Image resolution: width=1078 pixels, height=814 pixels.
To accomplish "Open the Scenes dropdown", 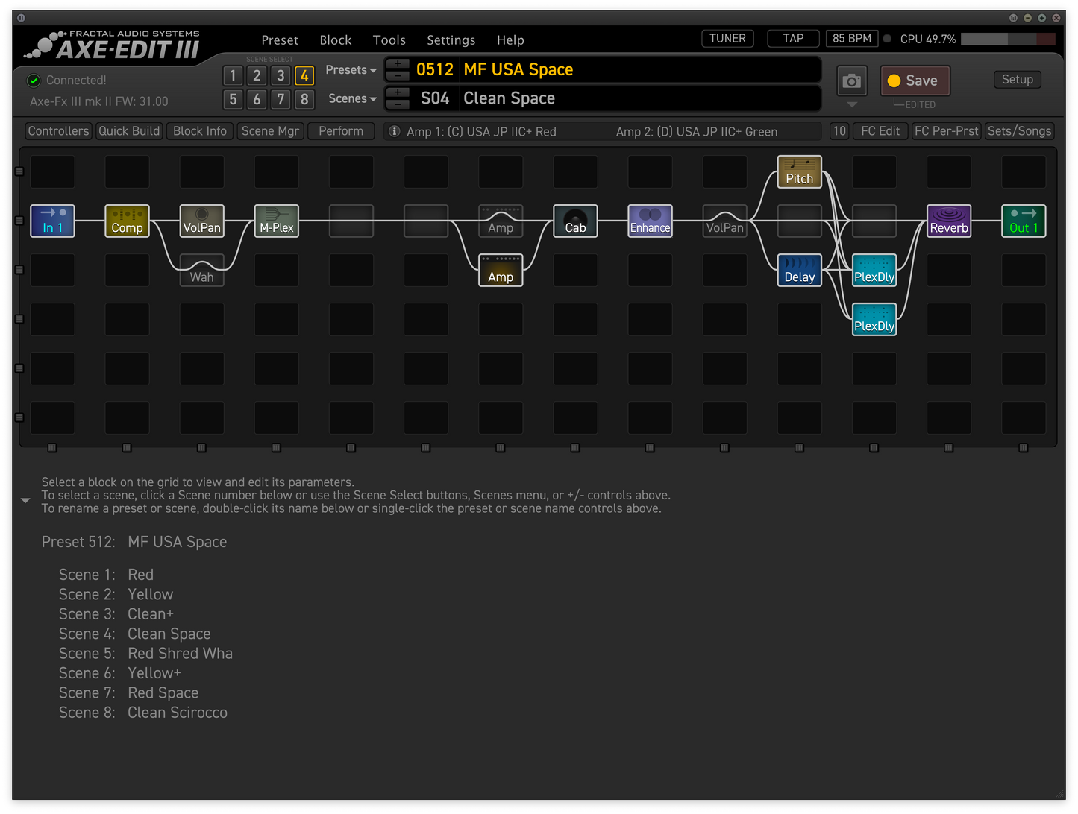I will [x=351, y=98].
